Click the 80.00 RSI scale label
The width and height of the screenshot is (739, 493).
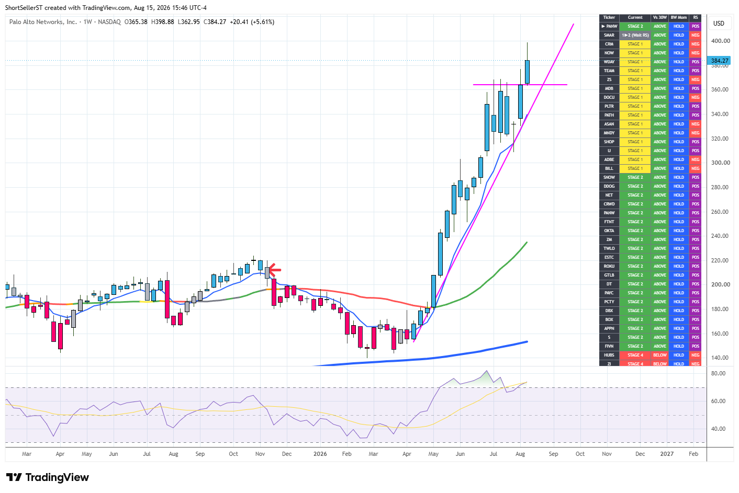[x=718, y=373]
